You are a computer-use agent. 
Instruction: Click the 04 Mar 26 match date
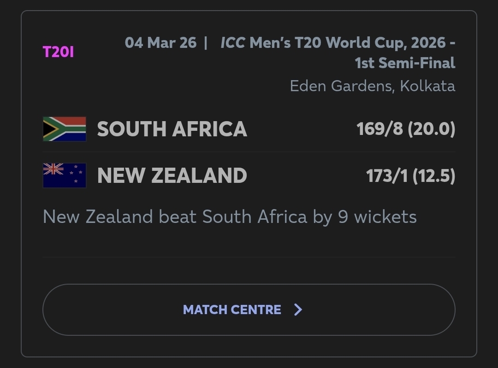click(160, 43)
